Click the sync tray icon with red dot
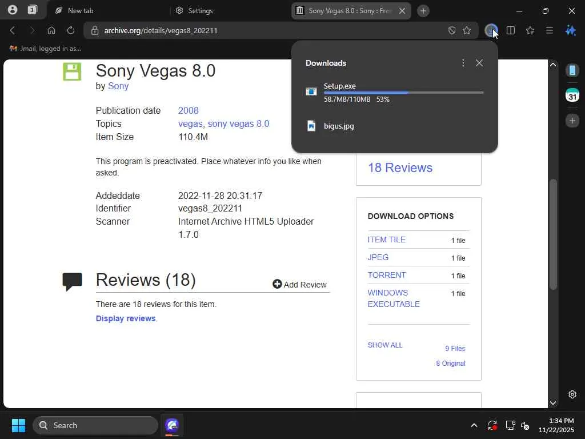 (492, 425)
